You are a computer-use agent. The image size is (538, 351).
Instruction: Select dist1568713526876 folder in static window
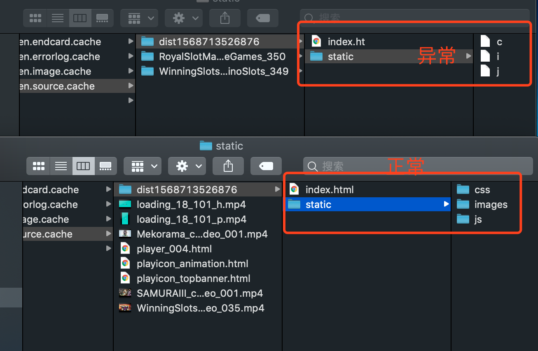[x=198, y=190]
